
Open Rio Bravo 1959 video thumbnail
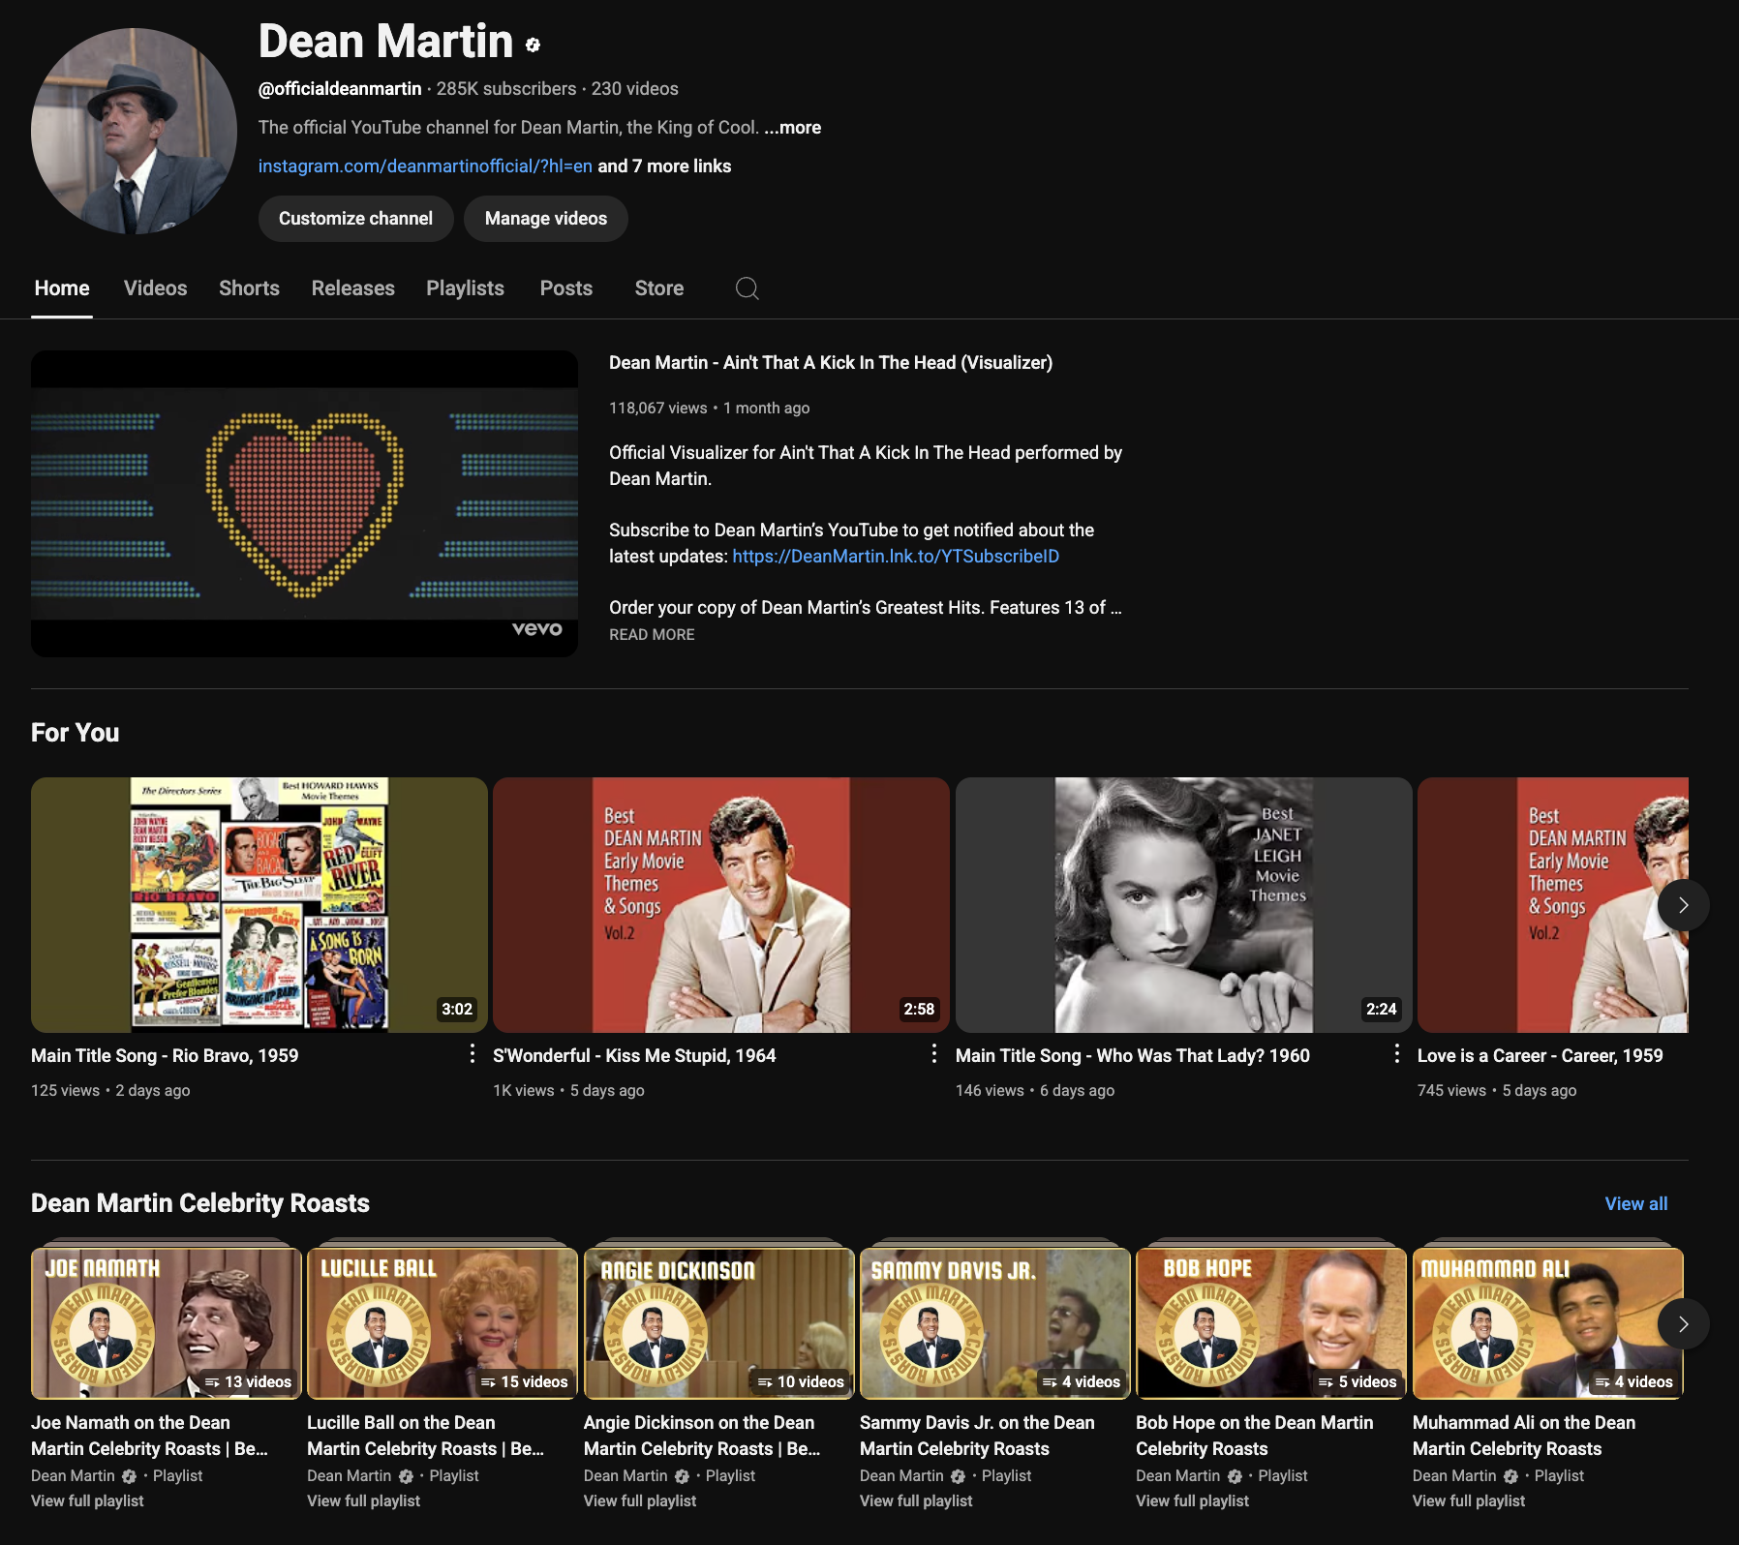(259, 905)
